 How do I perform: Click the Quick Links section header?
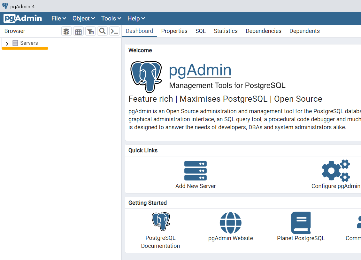coord(143,150)
